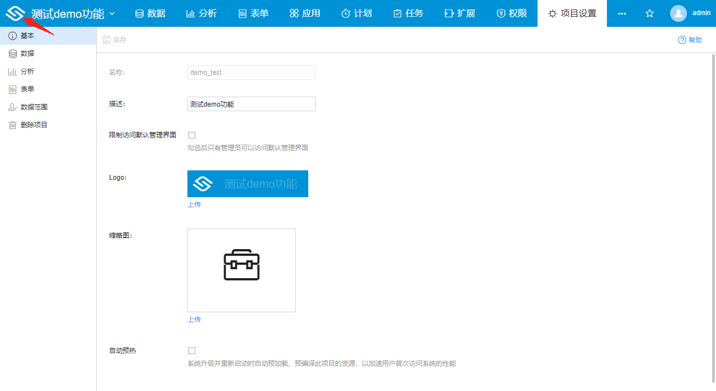Click the 扩展 extension icon
Image resolution: width=716 pixels, height=391 pixels.
click(449, 13)
